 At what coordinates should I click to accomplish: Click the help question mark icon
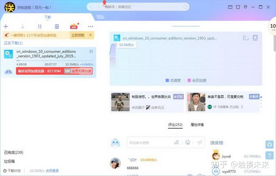tap(270, 155)
